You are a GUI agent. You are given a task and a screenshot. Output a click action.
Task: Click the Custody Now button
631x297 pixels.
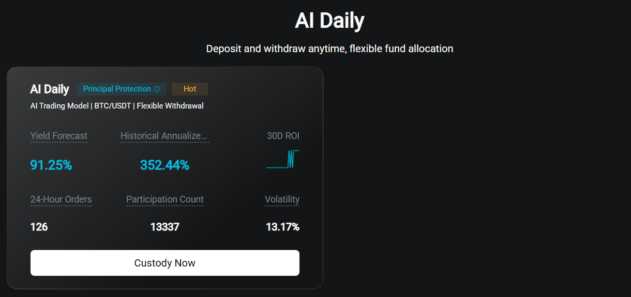tap(164, 263)
